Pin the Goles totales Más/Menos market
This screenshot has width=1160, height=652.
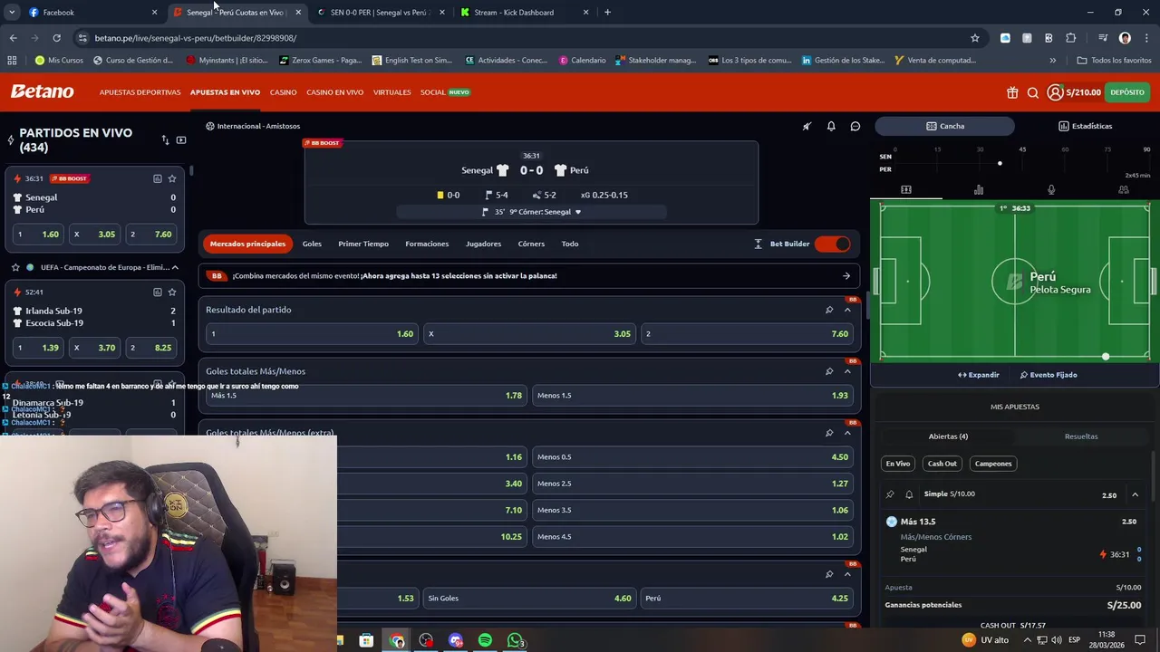pos(828,371)
